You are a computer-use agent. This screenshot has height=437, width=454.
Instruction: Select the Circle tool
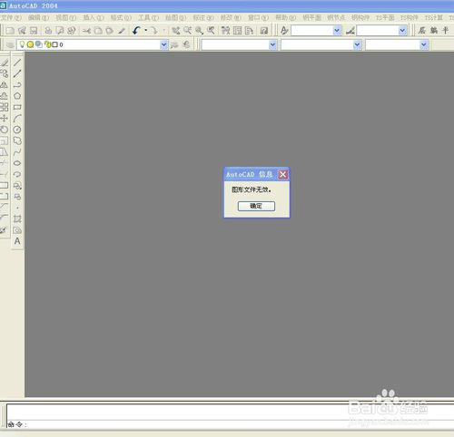(17, 130)
